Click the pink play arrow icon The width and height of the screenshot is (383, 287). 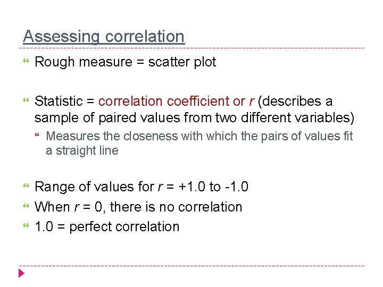pos(21,273)
